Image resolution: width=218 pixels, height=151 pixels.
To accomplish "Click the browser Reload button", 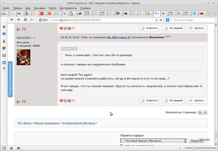I will [25, 20].
